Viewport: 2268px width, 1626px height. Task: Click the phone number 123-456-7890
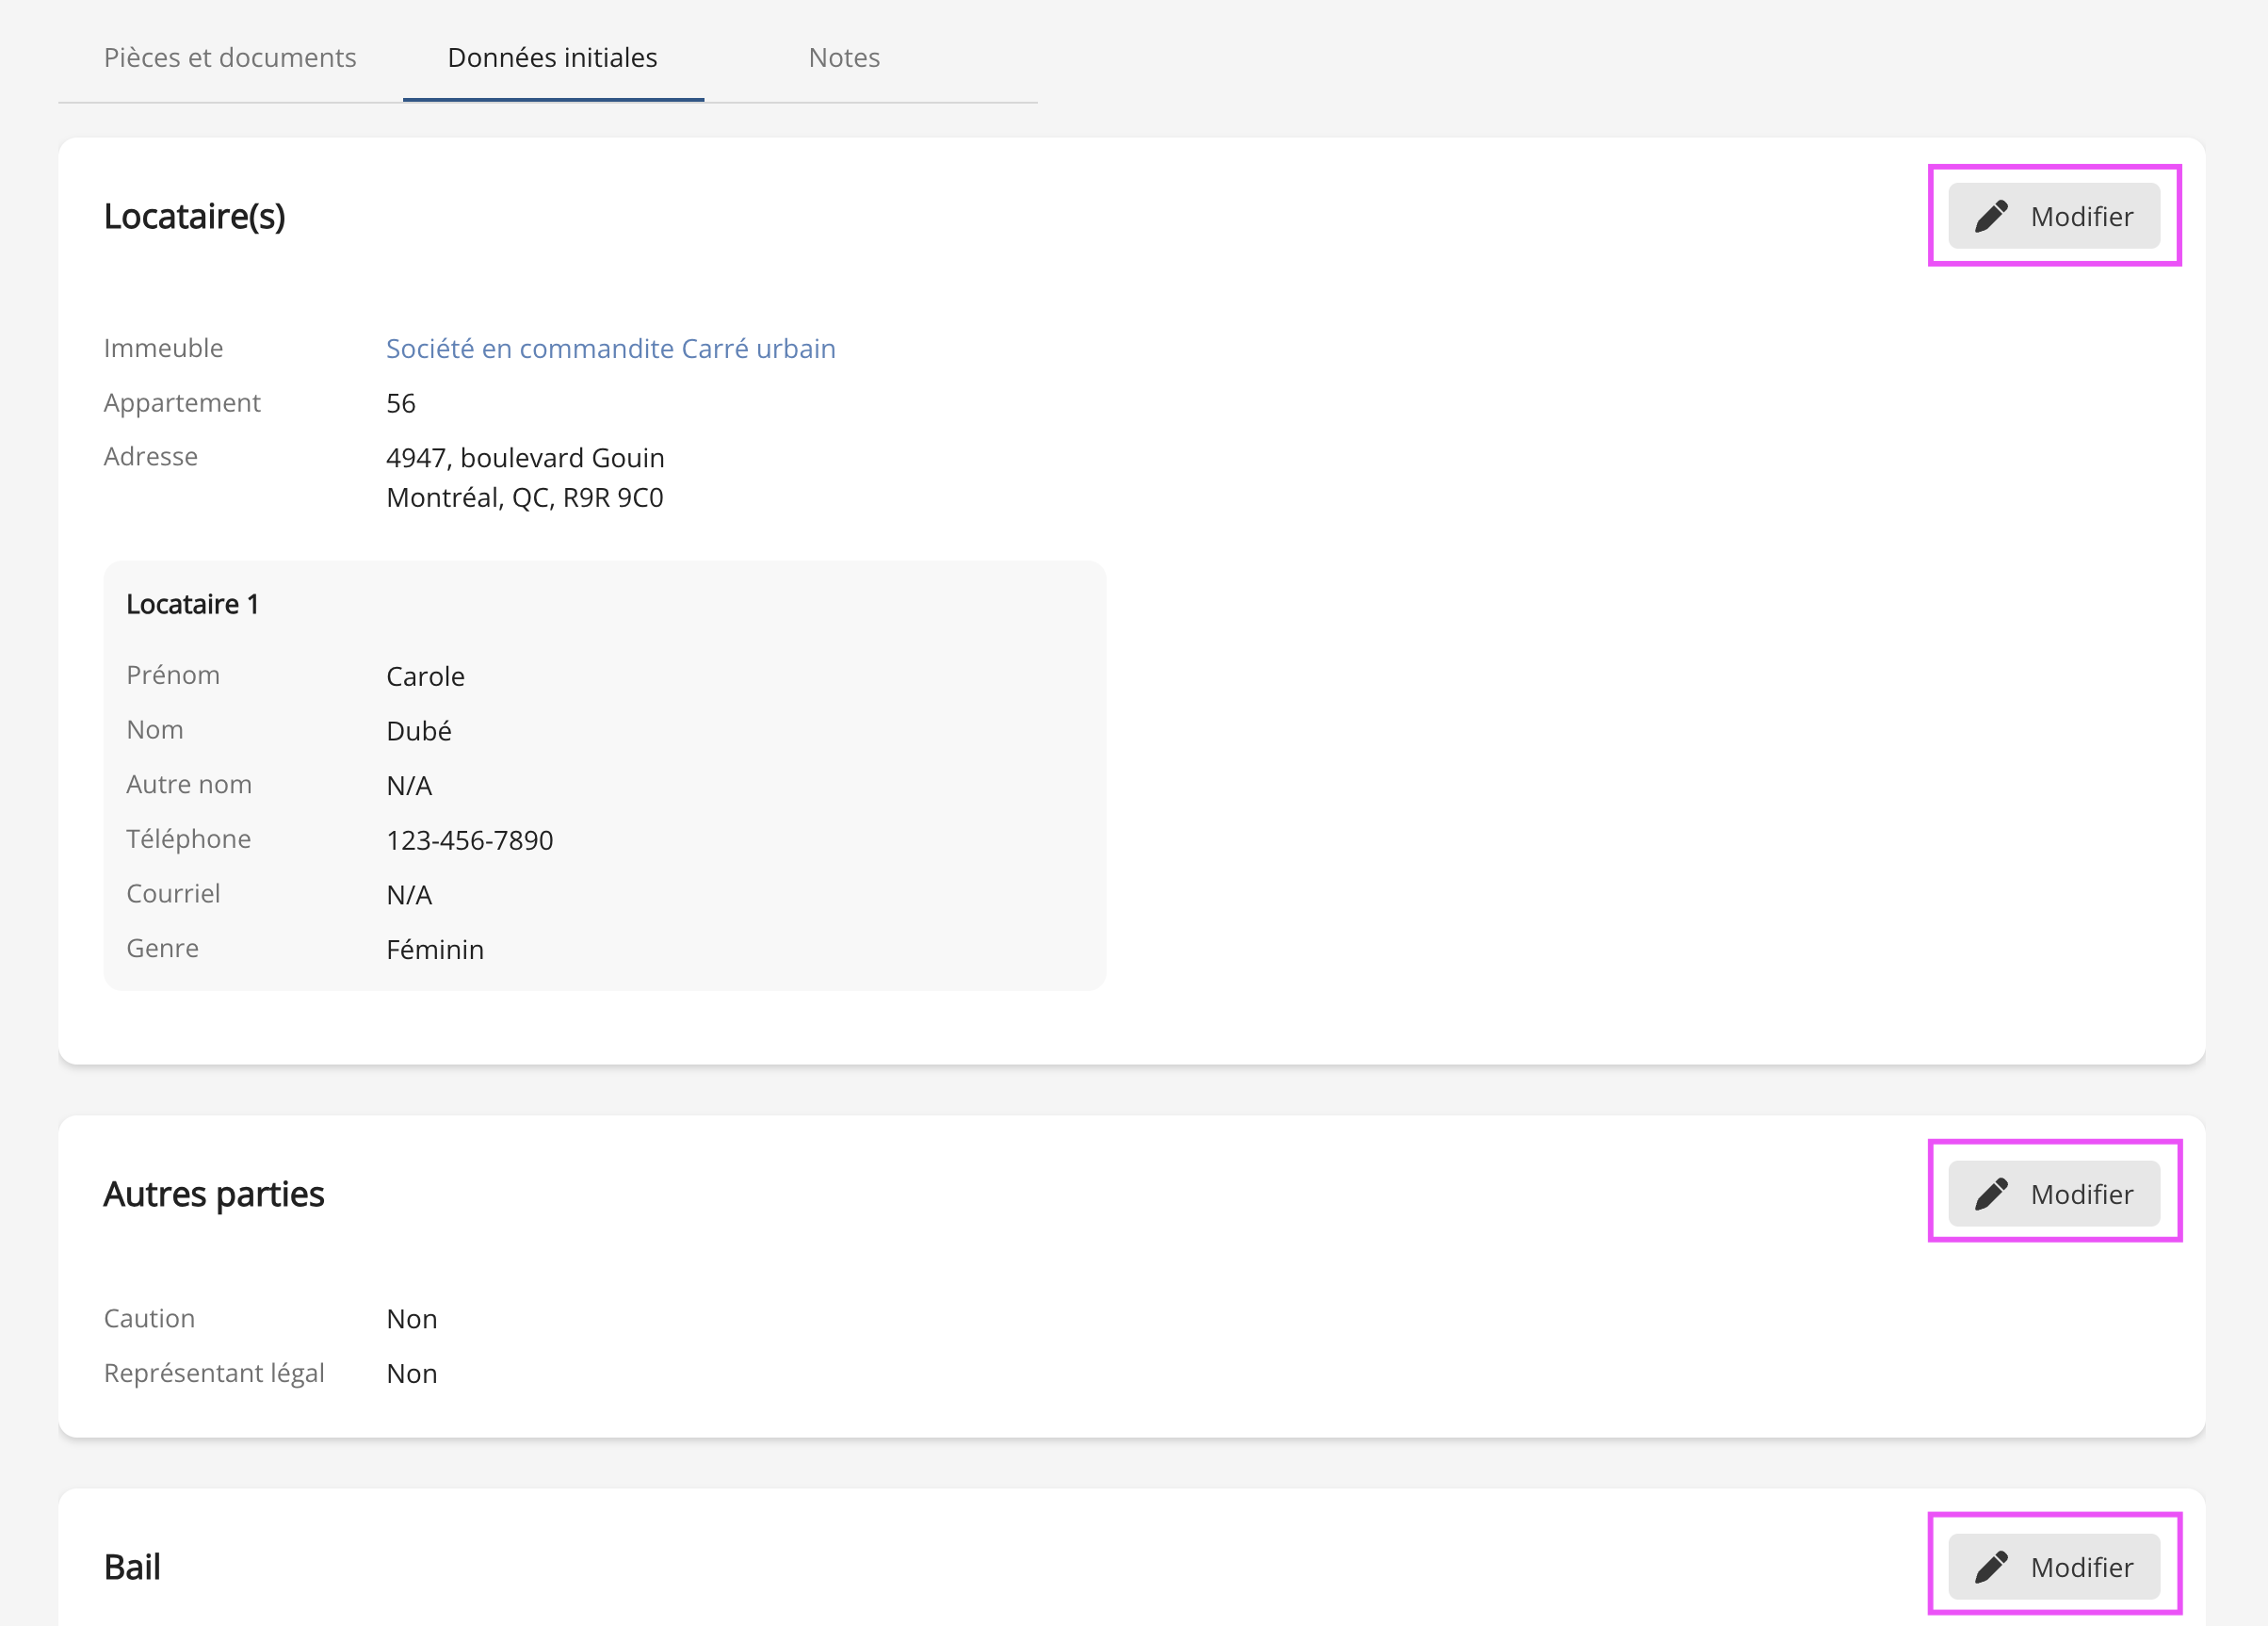(x=469, y=840)
